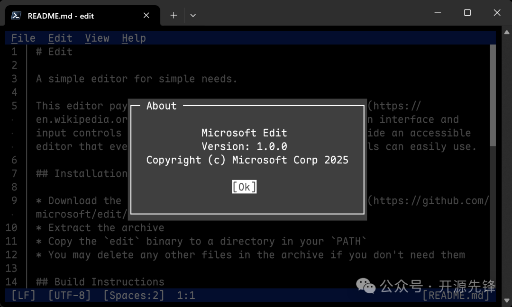Click the Ok button in About dialog
Image resolution: width=512 pixels, height=307 pixels.
click(244, 187)
